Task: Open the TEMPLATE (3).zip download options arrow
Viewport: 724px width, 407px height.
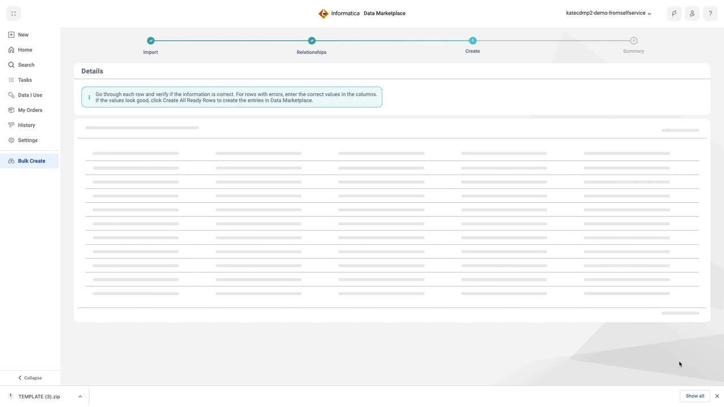Action: [x=80, y=396]
